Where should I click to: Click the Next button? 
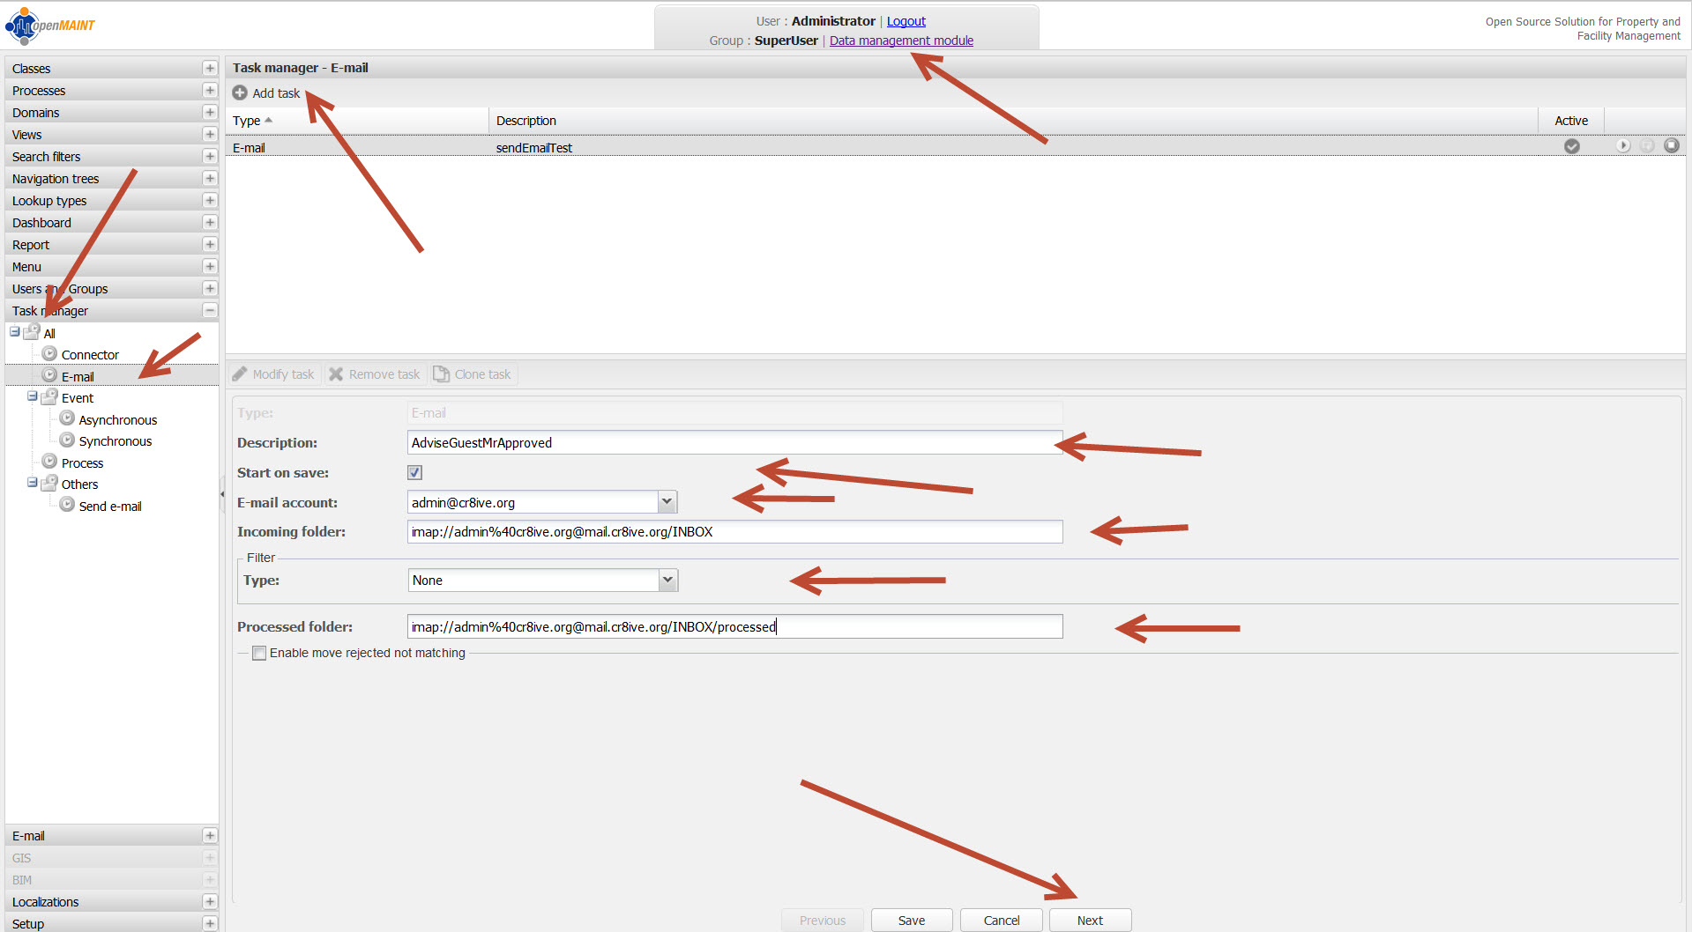click(x=1089, y=920)
